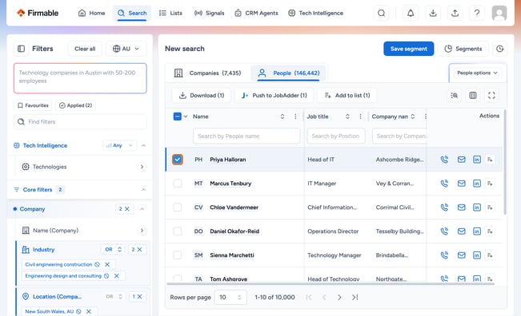Viewport: 521px width, 316px height.
Task: Click the fullscreen expand table icon
Action: pos(491,96)
